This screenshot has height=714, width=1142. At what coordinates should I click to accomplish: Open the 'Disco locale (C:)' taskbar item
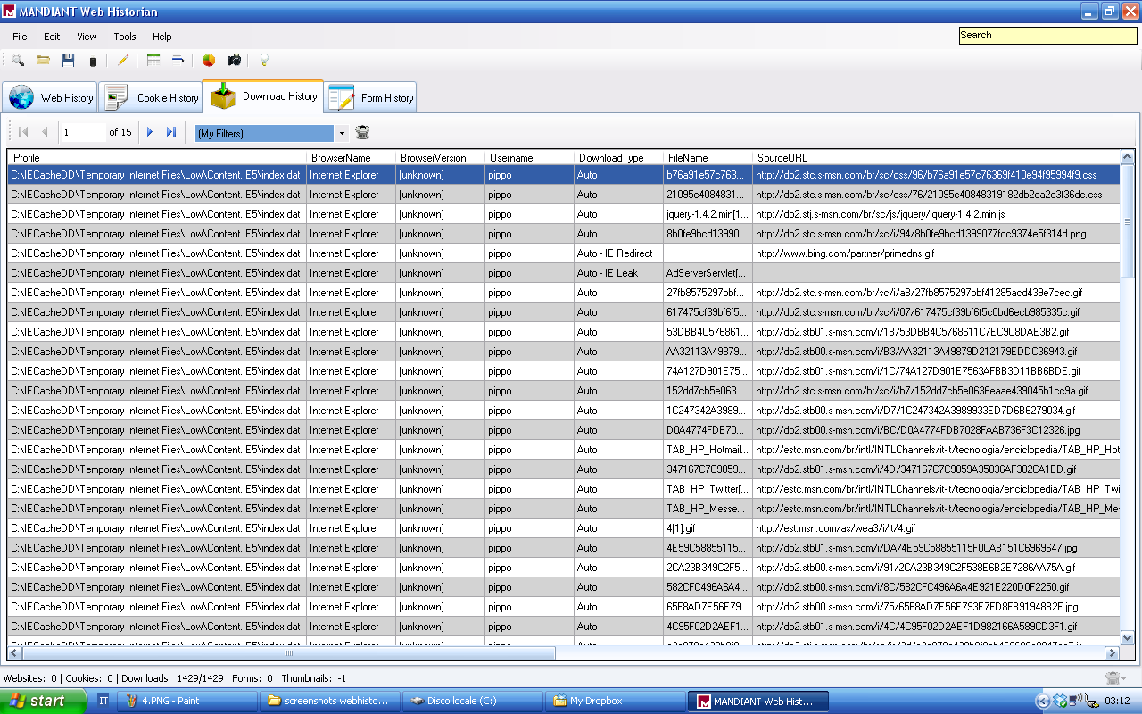pyautogui.click(x=473, y=701)
